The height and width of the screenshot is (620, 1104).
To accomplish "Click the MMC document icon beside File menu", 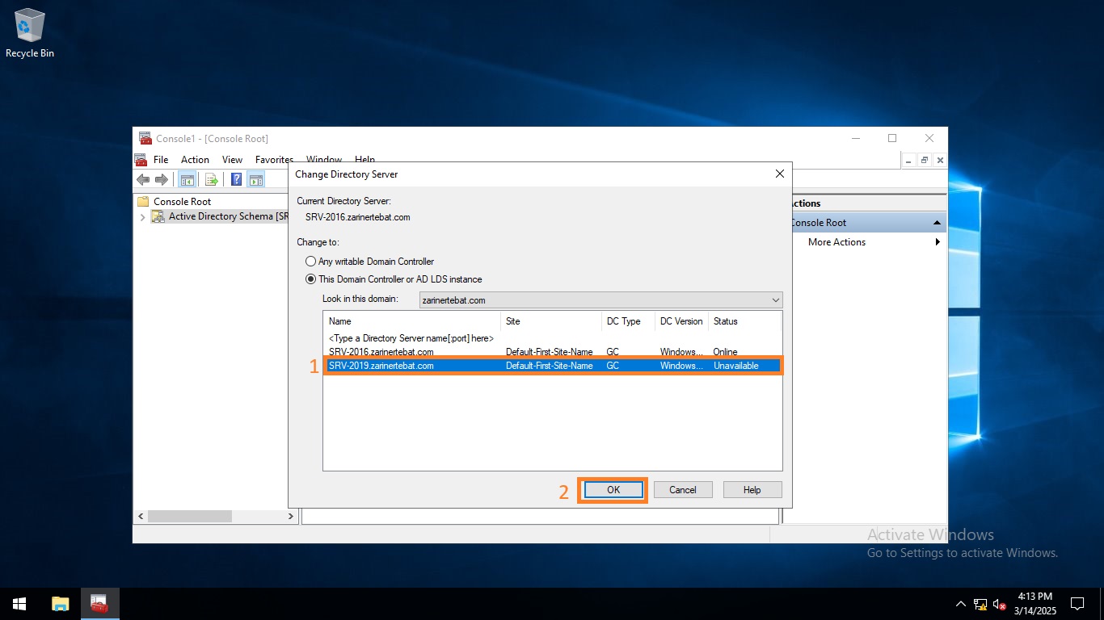I will (x=141, y=160).
